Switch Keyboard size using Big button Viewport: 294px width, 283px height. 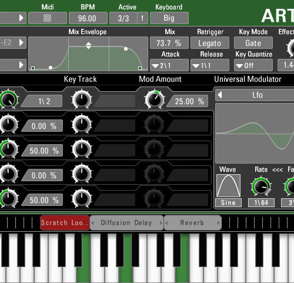[x=169, y=18]
